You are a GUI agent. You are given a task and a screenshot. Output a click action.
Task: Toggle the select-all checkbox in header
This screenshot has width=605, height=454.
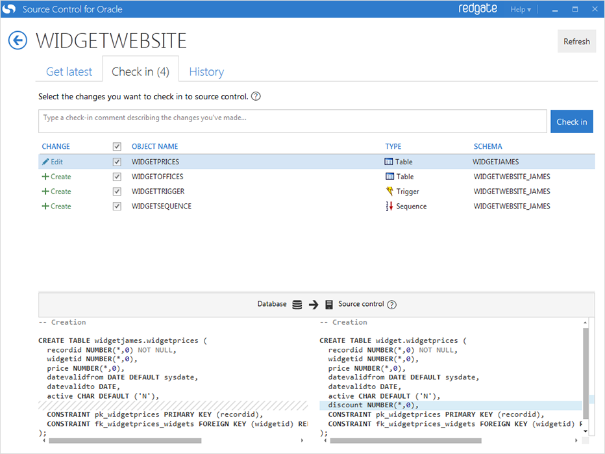pyautogui.click(x=117, y=146)
